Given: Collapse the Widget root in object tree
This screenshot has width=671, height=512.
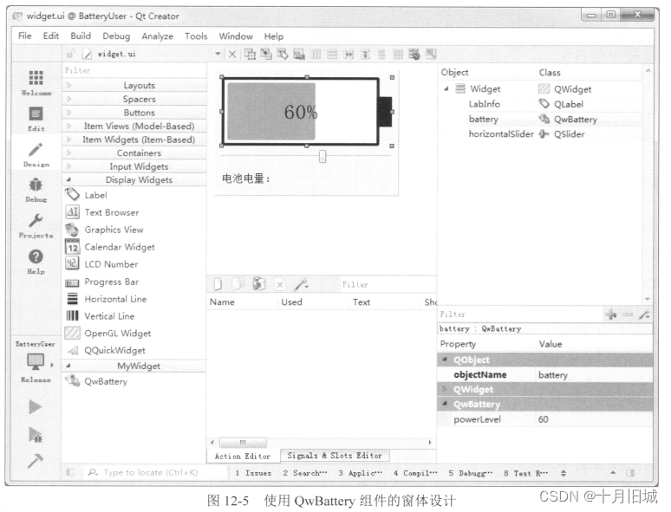Looking at the screenshot, I should (446, 88).
